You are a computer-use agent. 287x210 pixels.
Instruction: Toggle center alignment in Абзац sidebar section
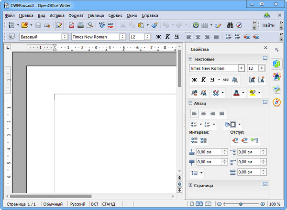coord(203,113)
